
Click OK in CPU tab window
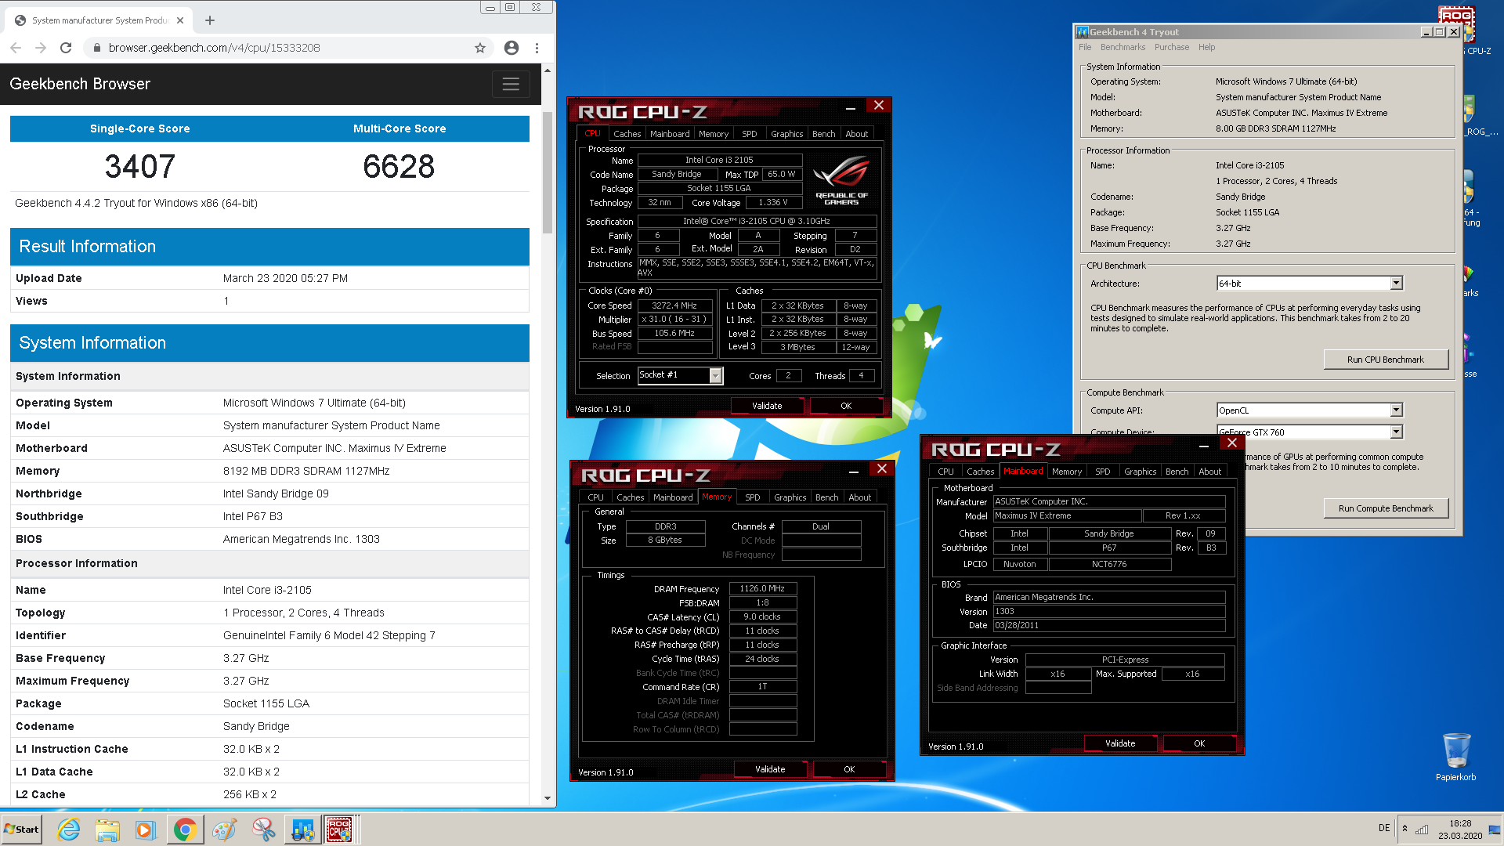(x=846, y=406)
